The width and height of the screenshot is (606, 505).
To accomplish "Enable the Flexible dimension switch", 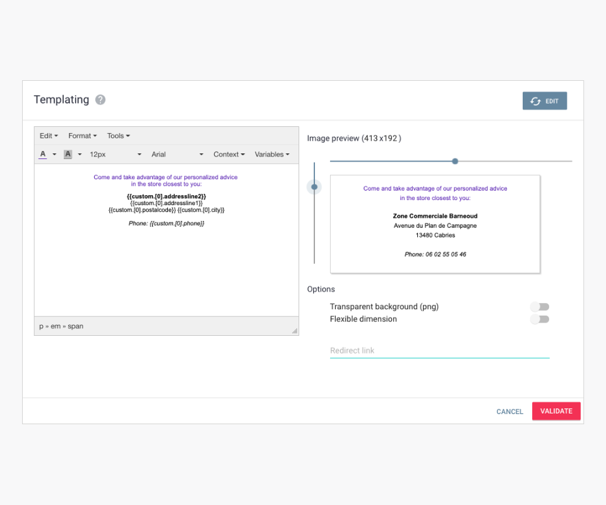I will coord(540,319).
